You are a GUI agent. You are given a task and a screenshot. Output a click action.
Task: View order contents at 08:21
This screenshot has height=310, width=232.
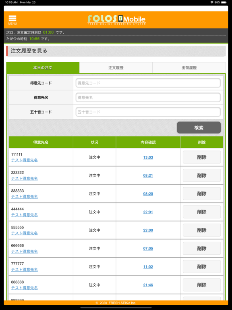[x=148, y=175]
